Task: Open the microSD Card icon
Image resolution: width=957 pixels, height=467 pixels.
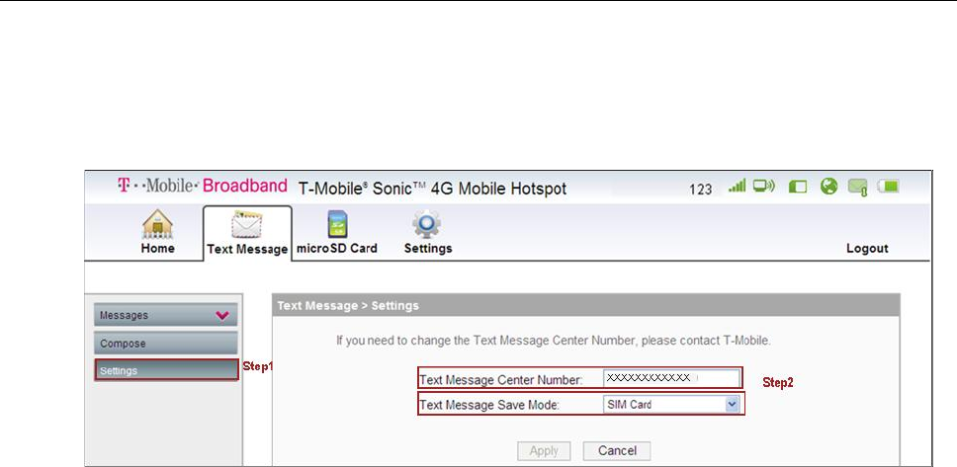Action: [x=336, y=224]
